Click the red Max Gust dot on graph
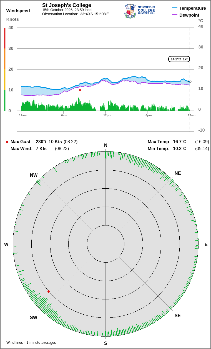 click(x=80, y=90)
